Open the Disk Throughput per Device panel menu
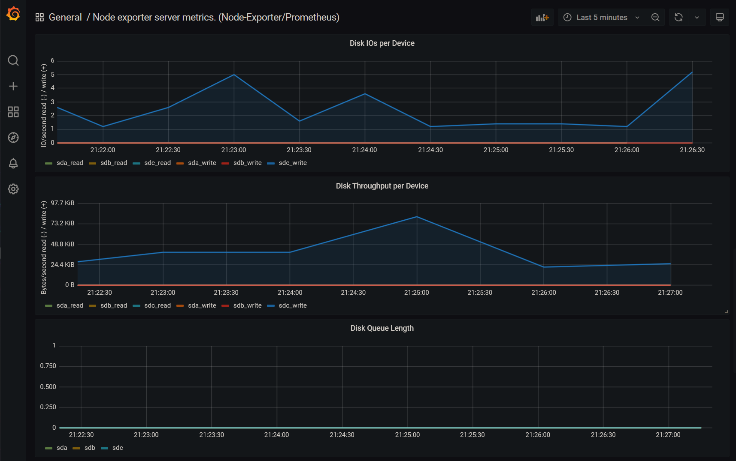The width and height of the screenshot is (736, 461). tap(382, 186)
